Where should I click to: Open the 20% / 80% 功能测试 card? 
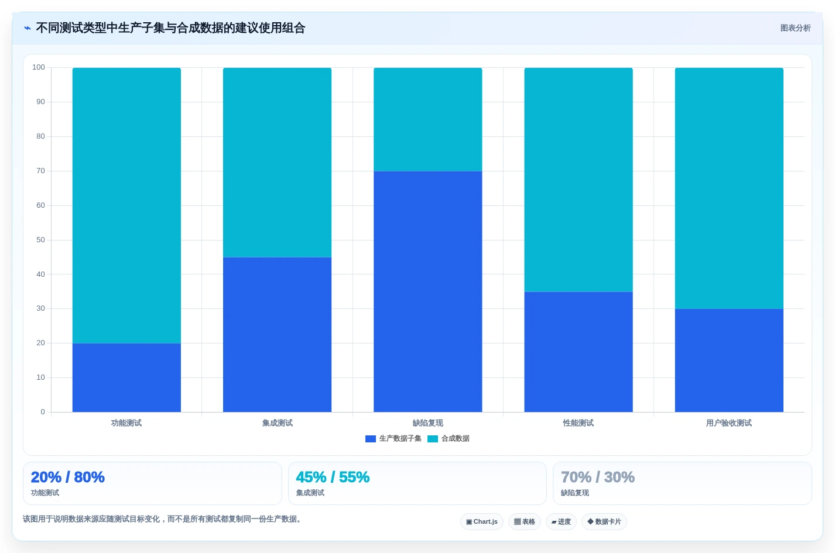pyautogui.click(x=152, y=483)
